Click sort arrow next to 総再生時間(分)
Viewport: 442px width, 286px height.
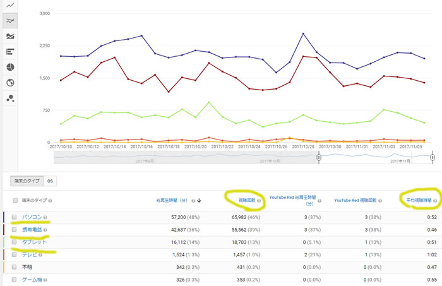coord(200,201)
